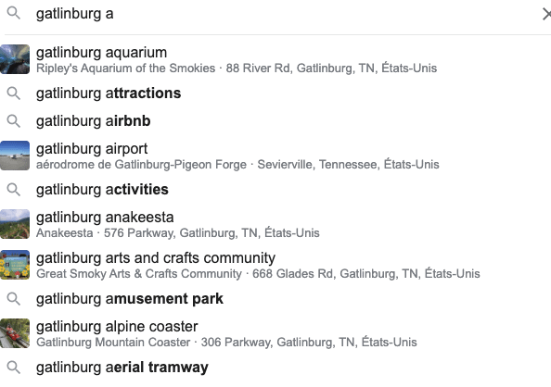Open the gatlinburg airport thumbnail image
551x387 pixels.
click(x=15, y=156)
